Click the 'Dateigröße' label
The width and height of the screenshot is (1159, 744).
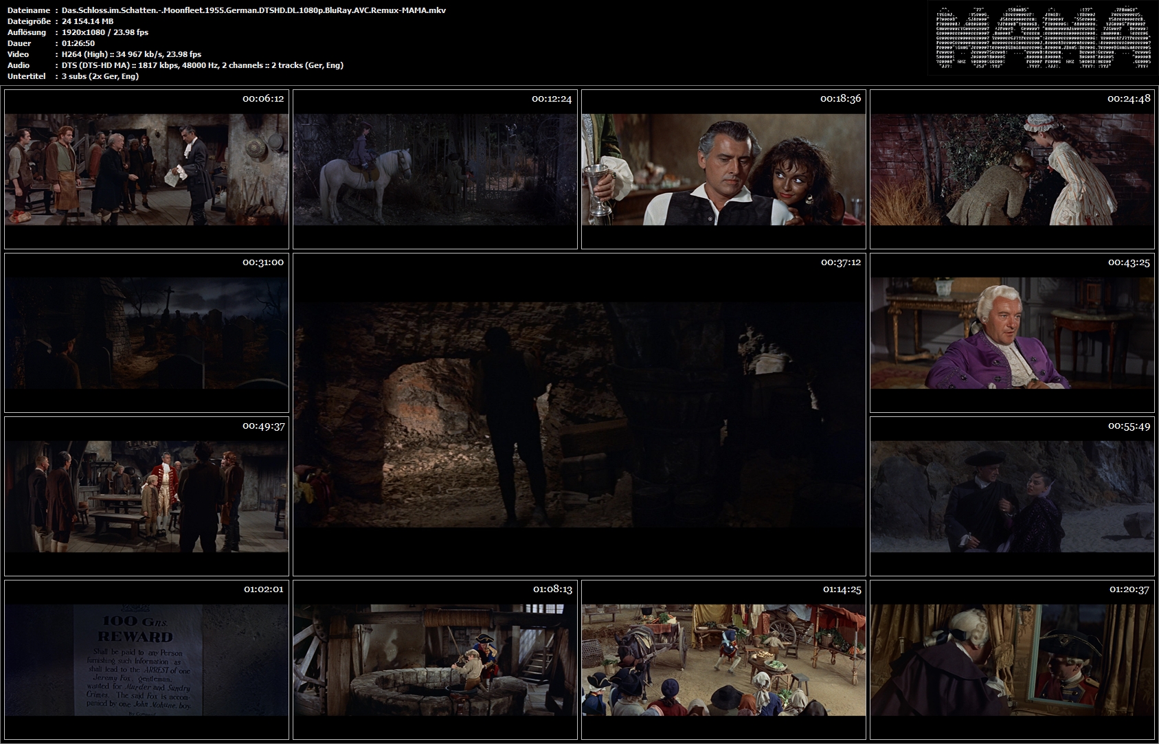(30, 21)
